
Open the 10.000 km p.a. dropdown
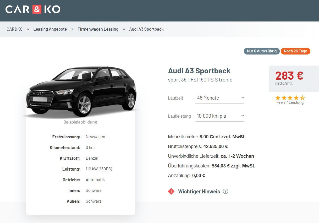click(x=220, y=116)
